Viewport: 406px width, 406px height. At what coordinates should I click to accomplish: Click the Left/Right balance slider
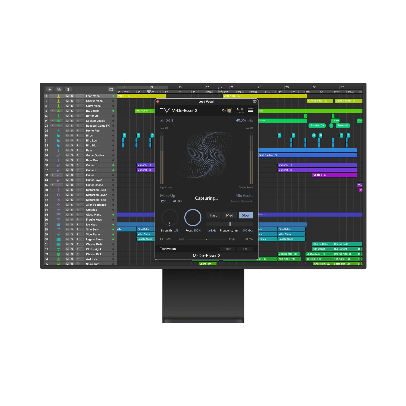[x=206, y=239]
